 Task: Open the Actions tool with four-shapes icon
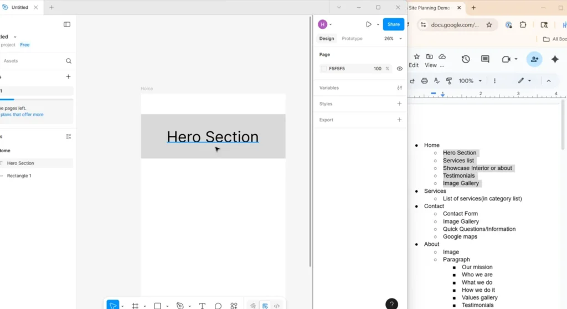(234, 306)
